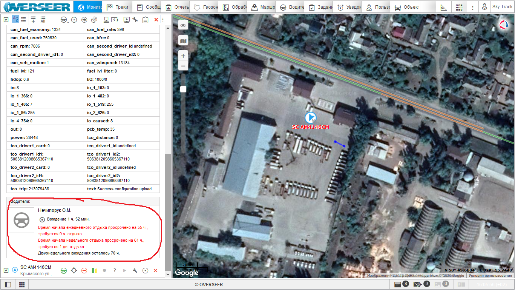The width and height of the screenshot is (515, 290).
Task: Click the map zoom-in plus button
Action: coord(183,56)
